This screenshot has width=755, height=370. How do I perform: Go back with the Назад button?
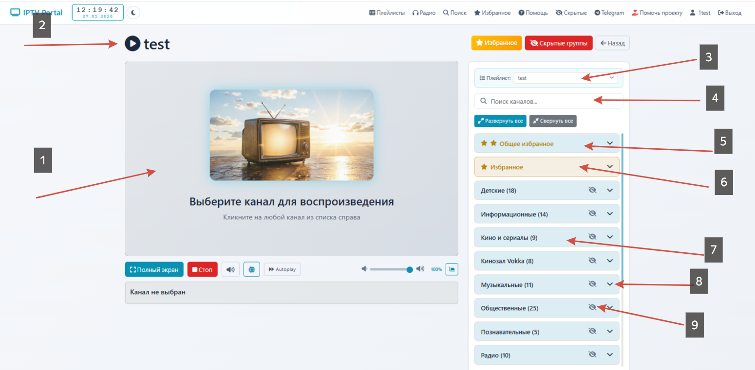point(613,43)
